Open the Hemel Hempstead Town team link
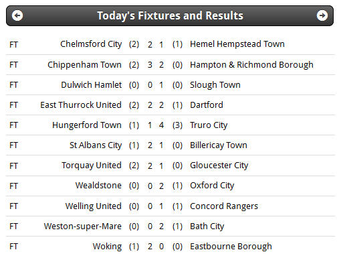 tap(237, 44)
